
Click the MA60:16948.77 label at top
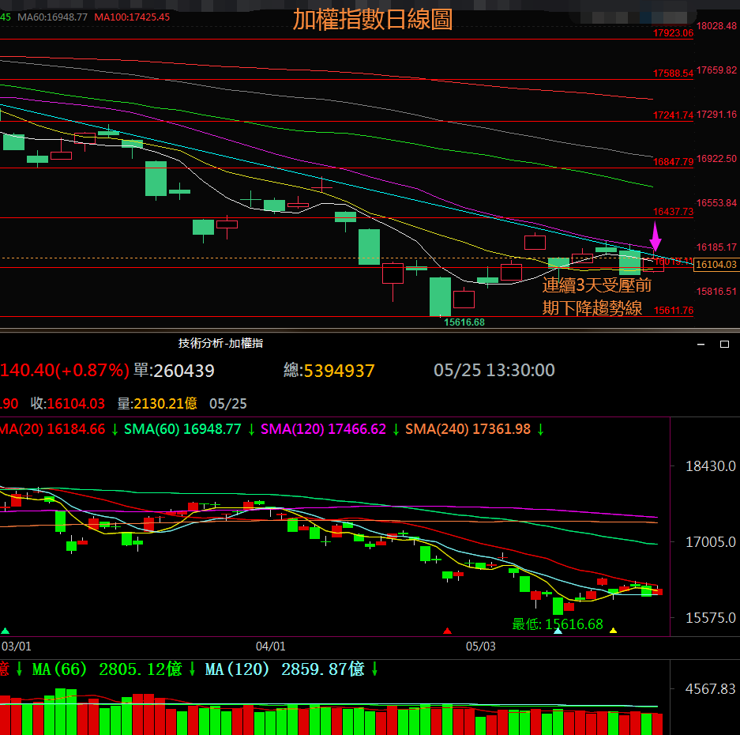pyautogui.click(x=52, y=17)
